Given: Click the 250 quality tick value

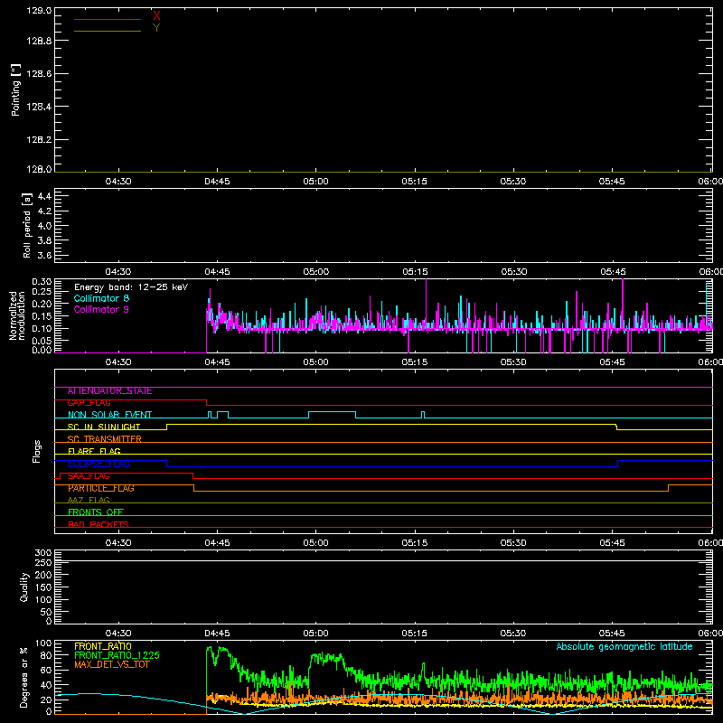Looking at the screenshot, I should (42, 563).
